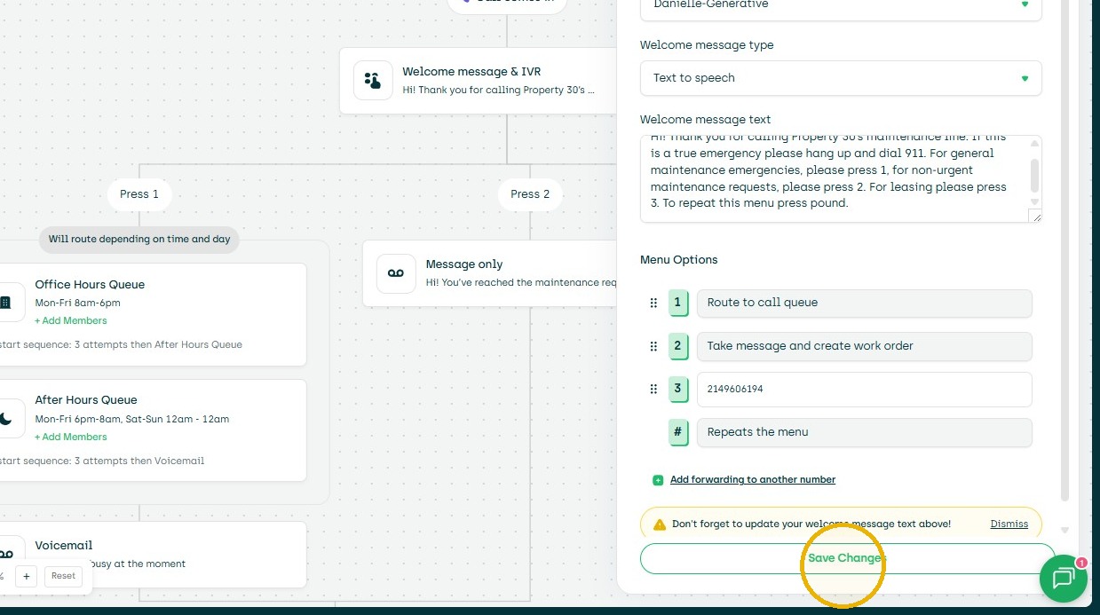Select the After Hours Queue title
Screen dimensions: 1100x615
(x=86, y=400)
